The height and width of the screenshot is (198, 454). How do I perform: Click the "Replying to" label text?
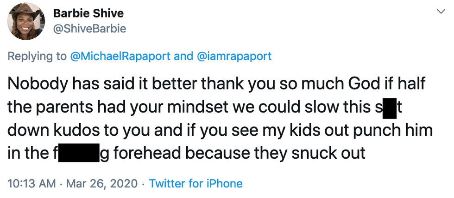[x=37, y=56]
